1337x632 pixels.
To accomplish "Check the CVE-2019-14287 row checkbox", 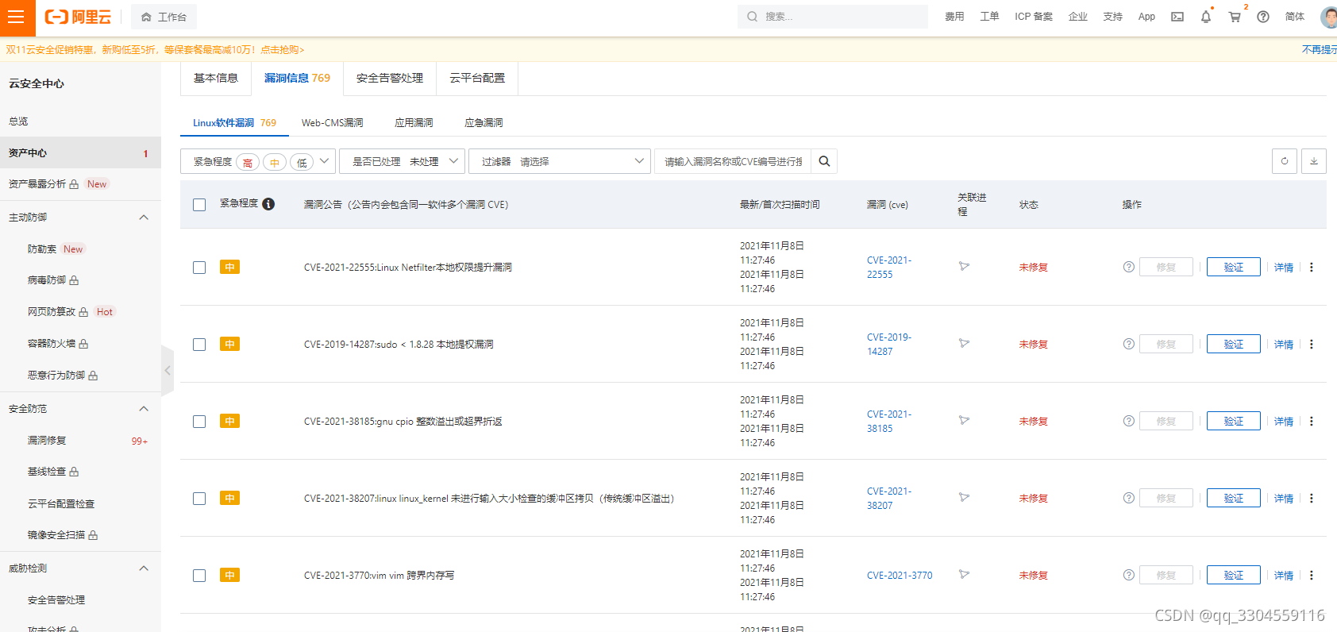I will tap(199, 345).
